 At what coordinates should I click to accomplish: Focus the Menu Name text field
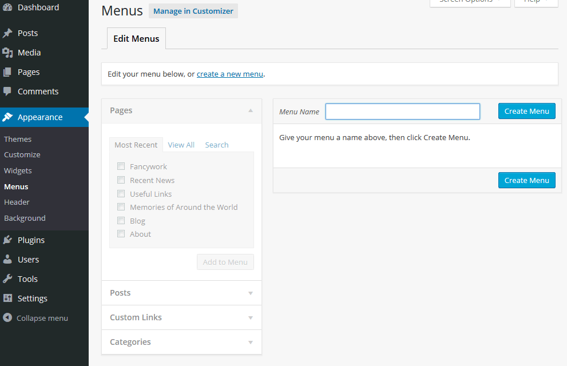[x=403, y=112]
